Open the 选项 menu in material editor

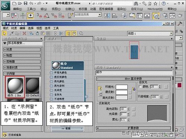pyautogui.click(x=48, y=28)
